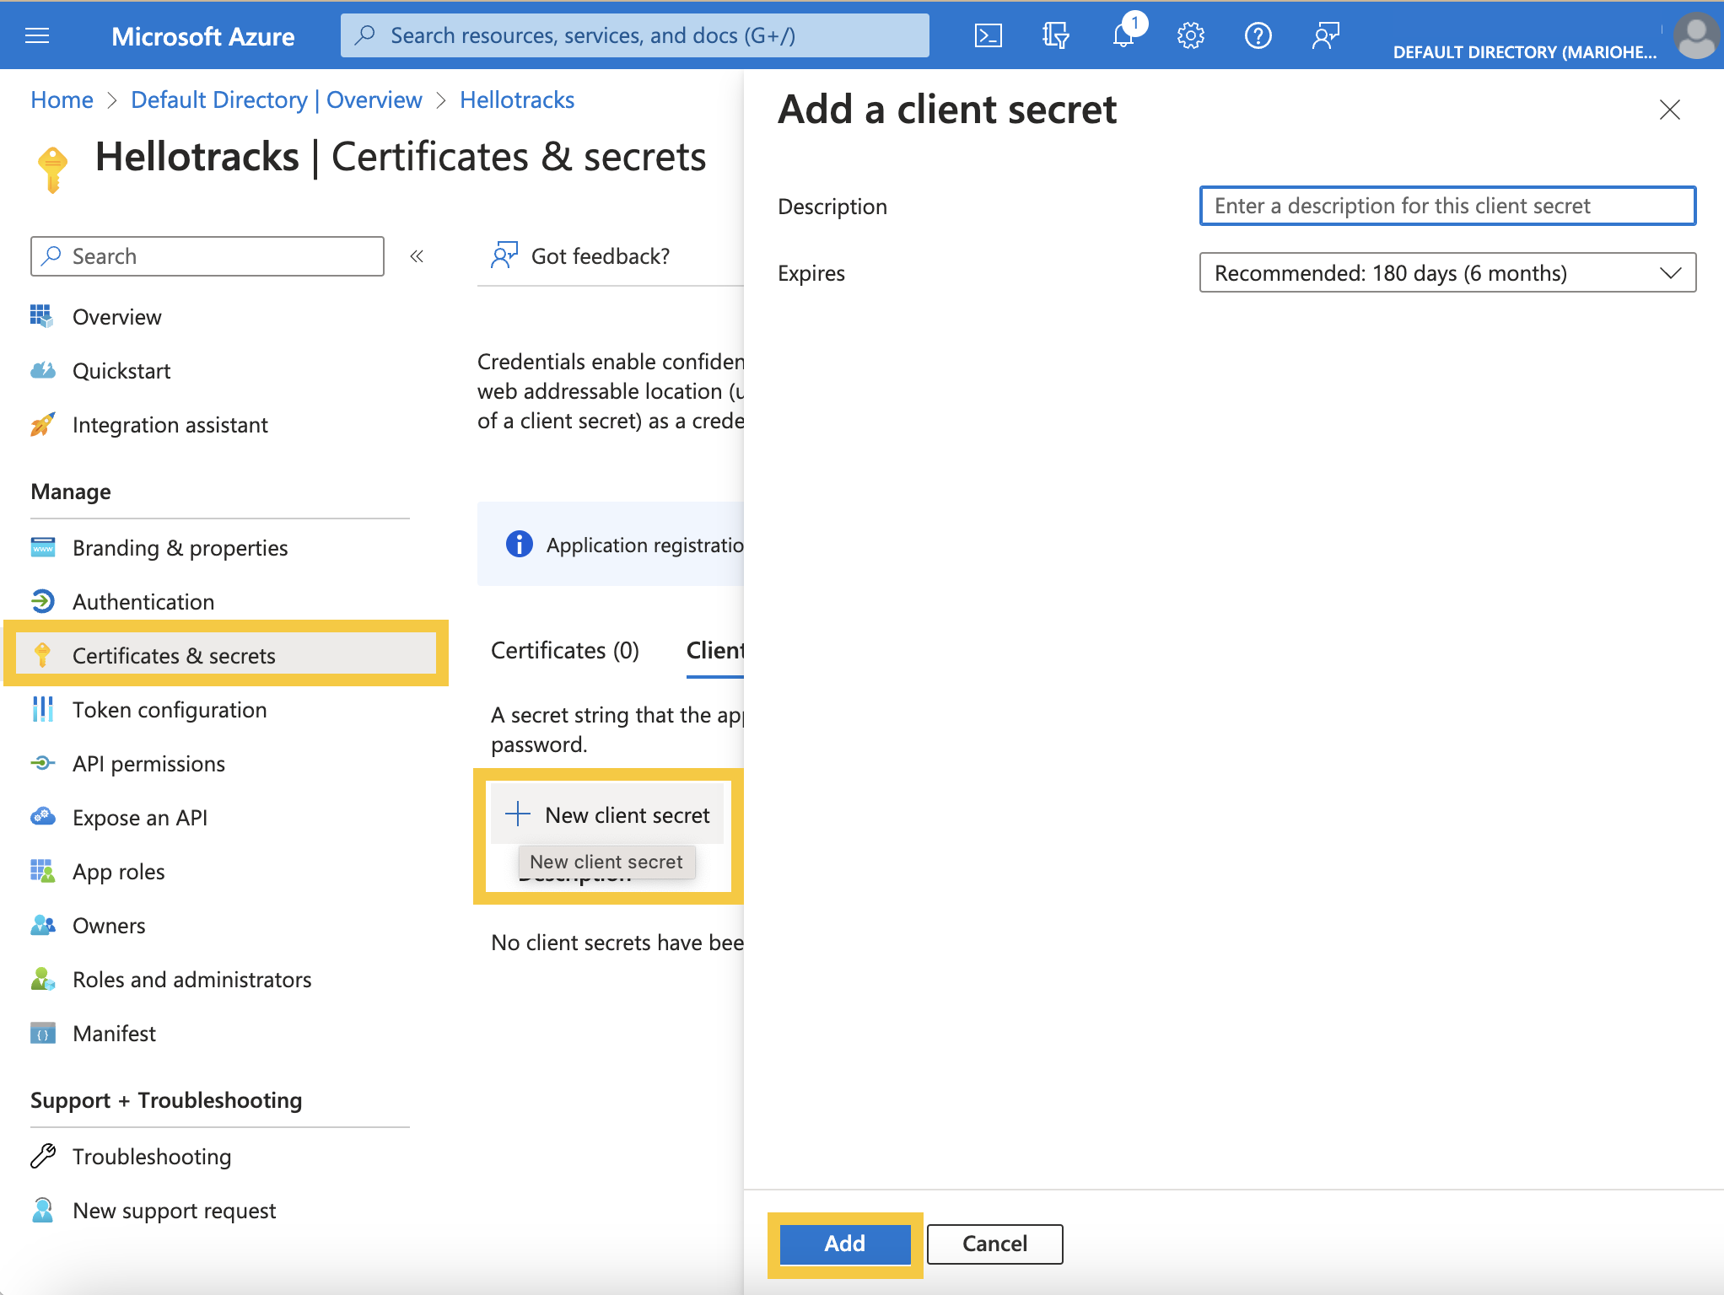Viewport: 1724px width, 1295px height.
Task: Click the Add button
Action: coord(845,1244)
